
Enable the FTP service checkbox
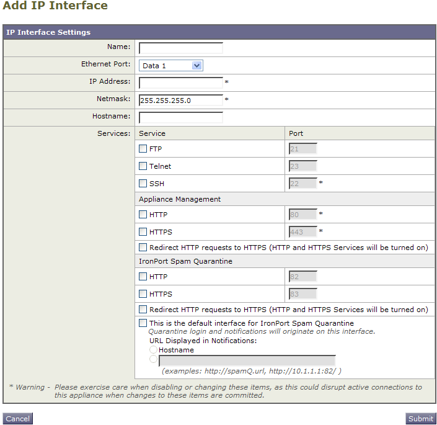(x=143, y=149)
